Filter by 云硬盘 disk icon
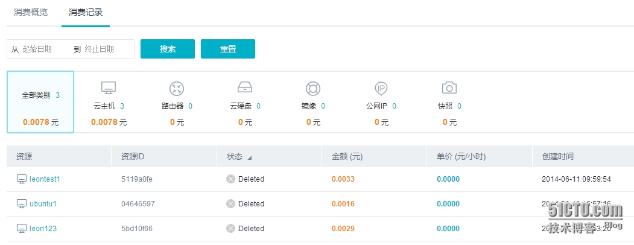The height and width of the screenshot is (245, 634). pyautogui.click(x=245, y=87)
